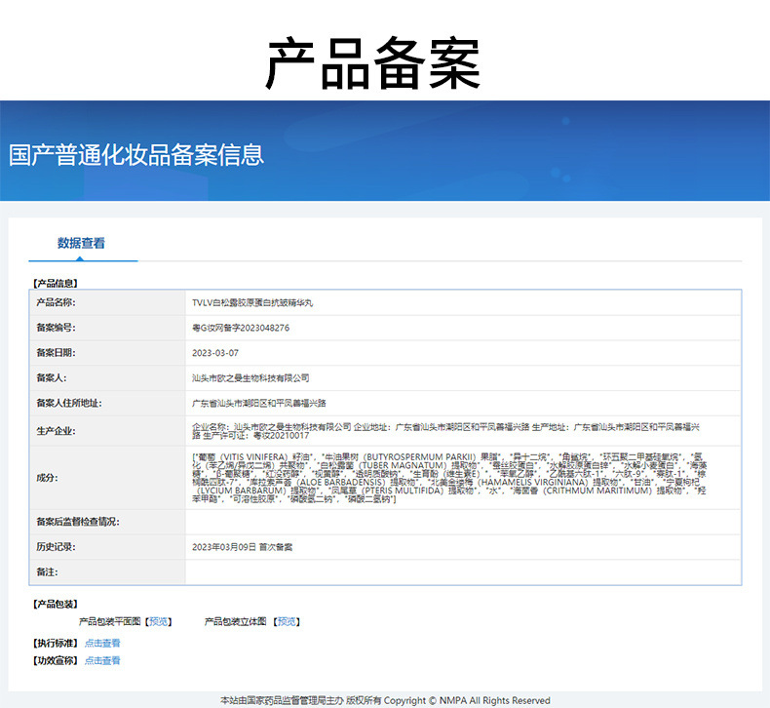This screenshot has width=770, height=708.
Task: Open the 数据查看 tab
Action: tap(81, 243)
